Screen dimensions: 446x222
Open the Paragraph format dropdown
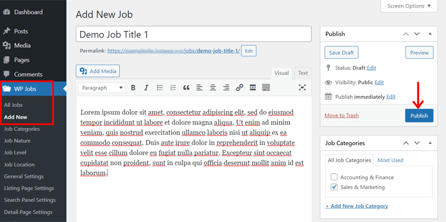coord(102,88)
